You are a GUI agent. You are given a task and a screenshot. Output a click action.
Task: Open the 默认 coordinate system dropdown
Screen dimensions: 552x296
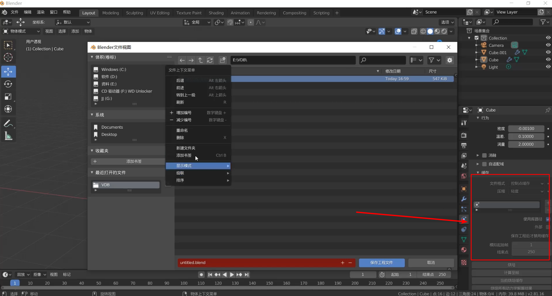pyautogui.click(x=73, y=23)
